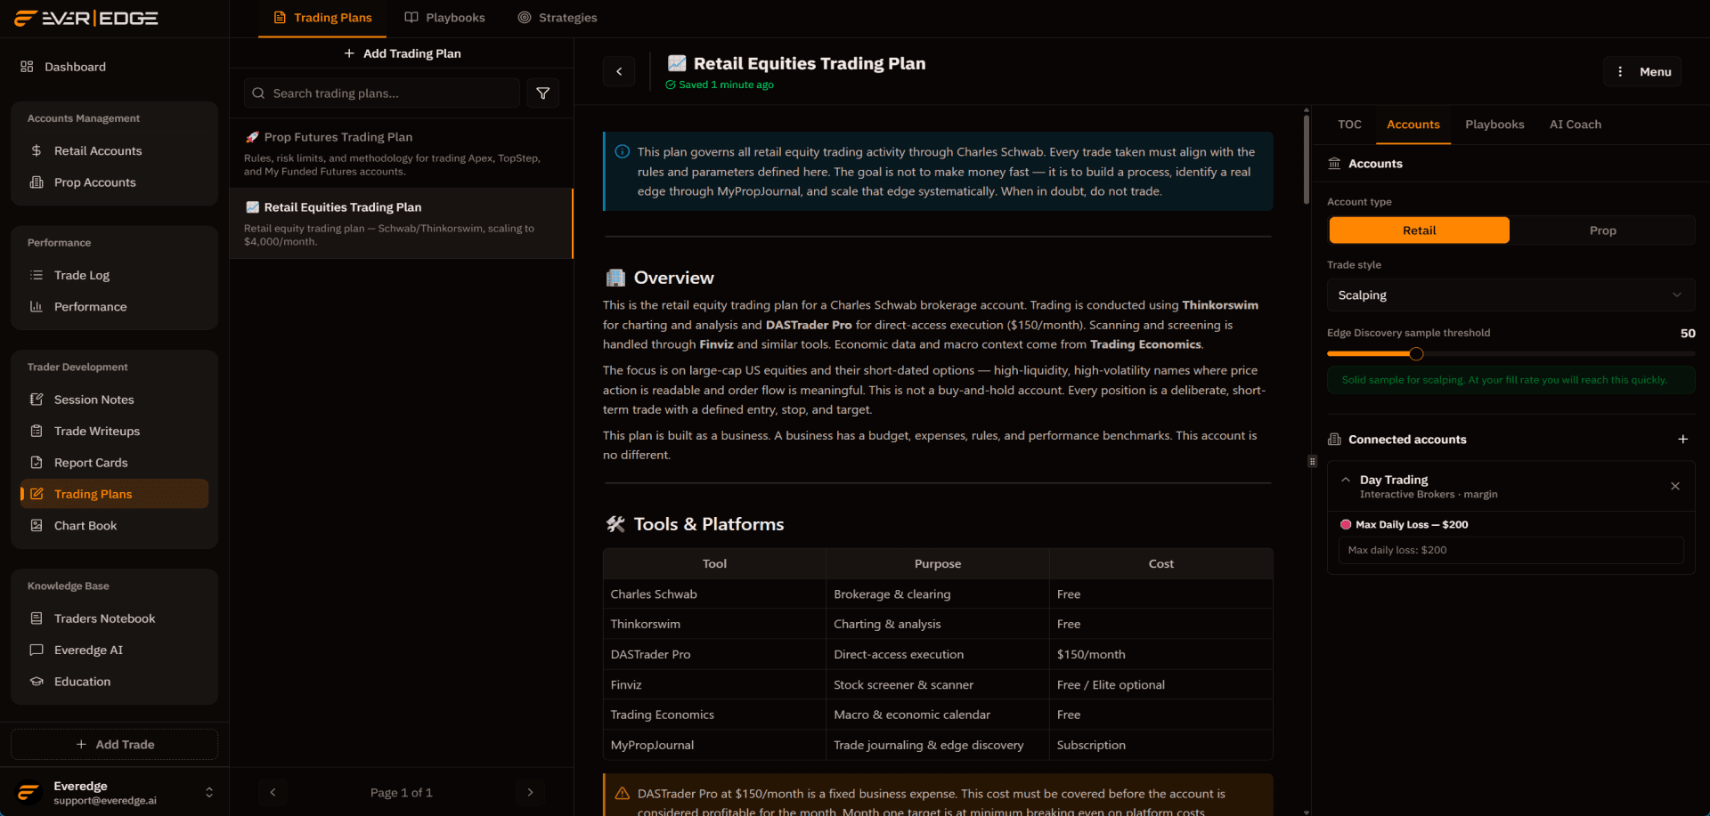Click the Trade Log list icon

(37, 276)
